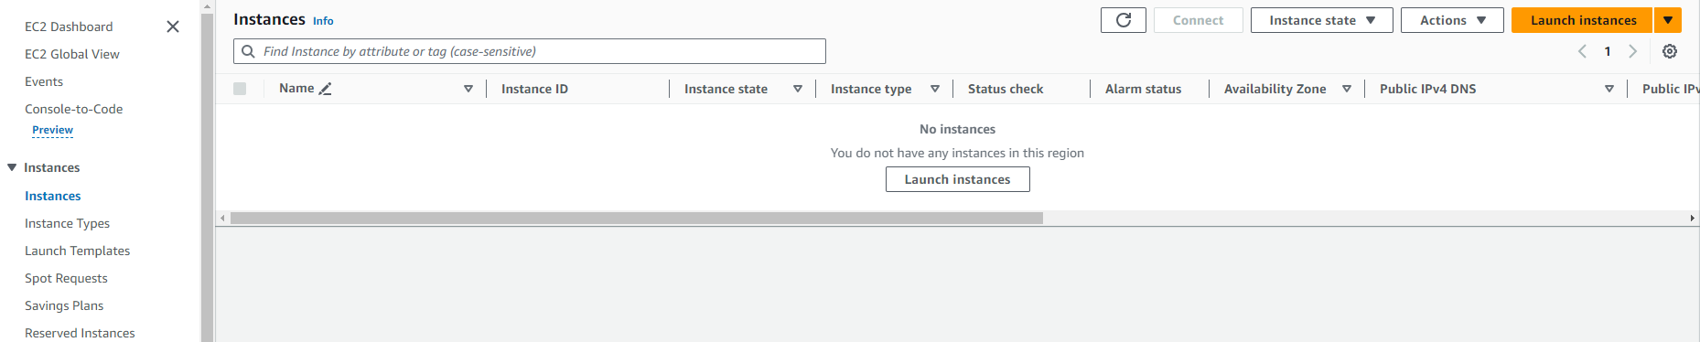Open the Console-to-Code Preview link
The image size is (1700, 342).
(52, 130)
